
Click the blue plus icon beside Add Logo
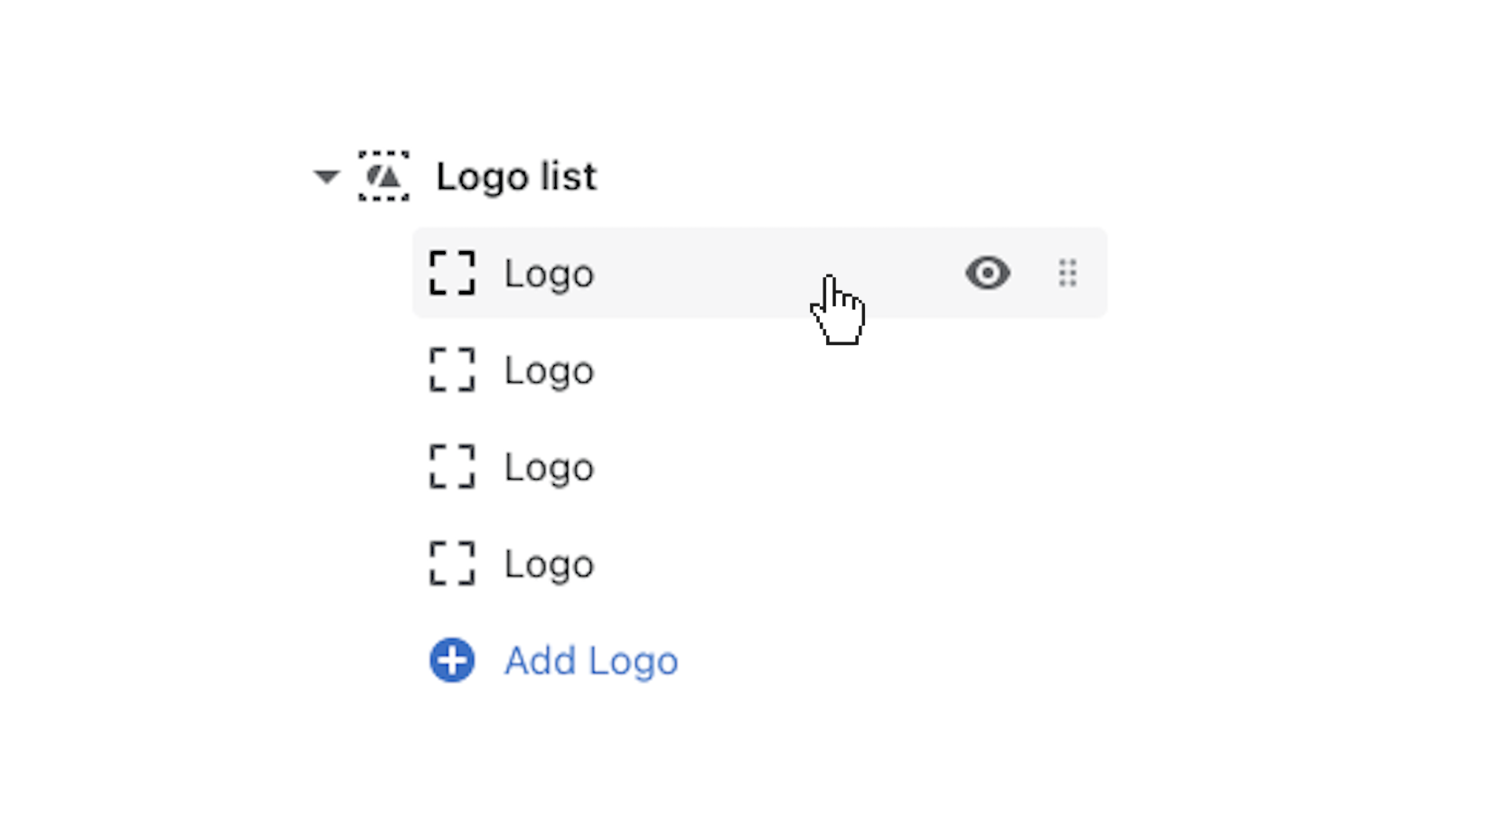point(452,660)
